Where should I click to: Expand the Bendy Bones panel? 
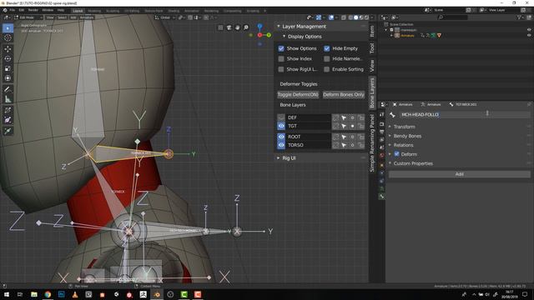[x=390, y=136]
